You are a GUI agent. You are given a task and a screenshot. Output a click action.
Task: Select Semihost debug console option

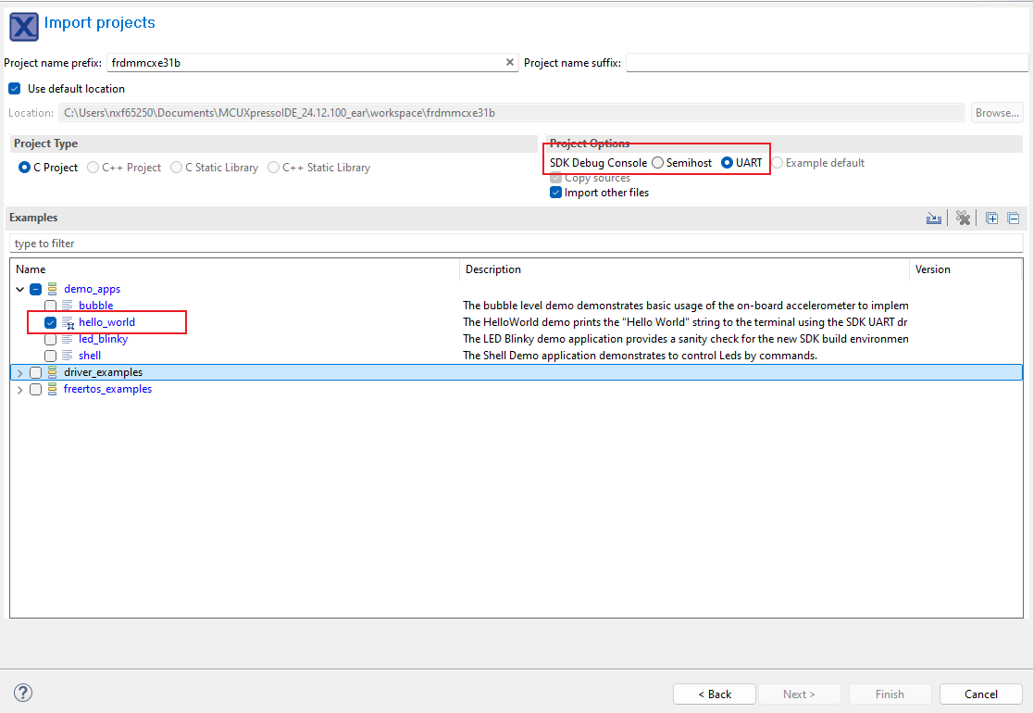657,163
